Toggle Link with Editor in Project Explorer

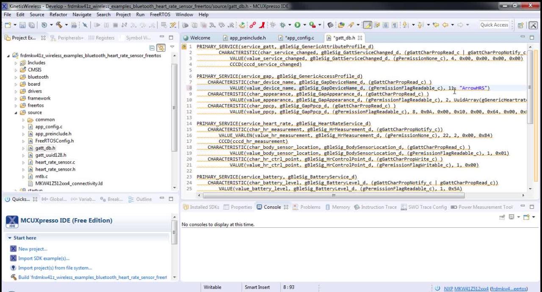pos(161,48)
